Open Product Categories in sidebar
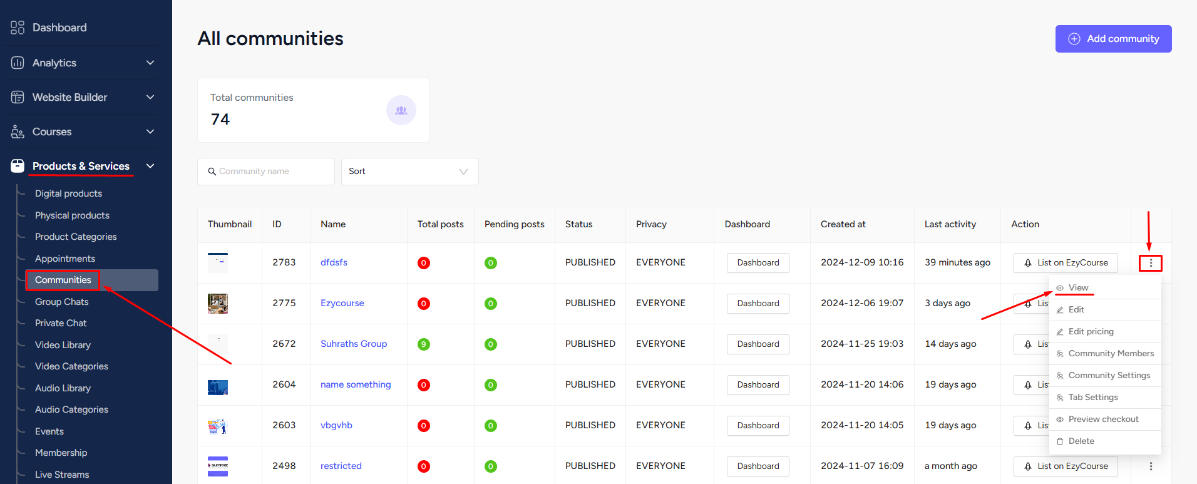This screenshot has height=484, width=1197. [x=76, y=237]
